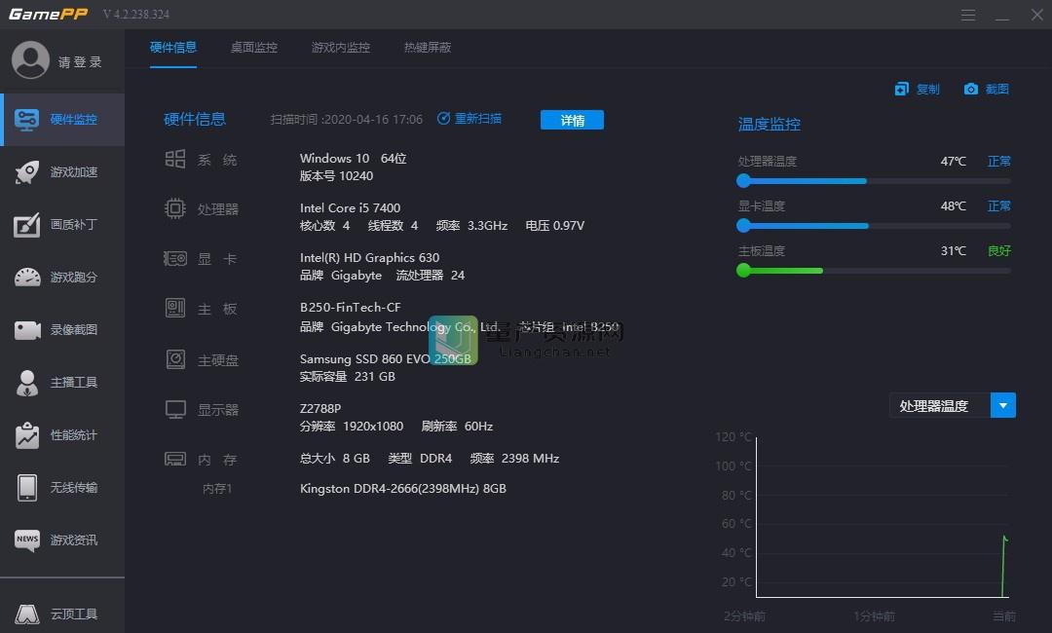Select 游戏跑分 in the sidebar
The height and width of the screenshot is (633, 1052).
tap(62, 277)
